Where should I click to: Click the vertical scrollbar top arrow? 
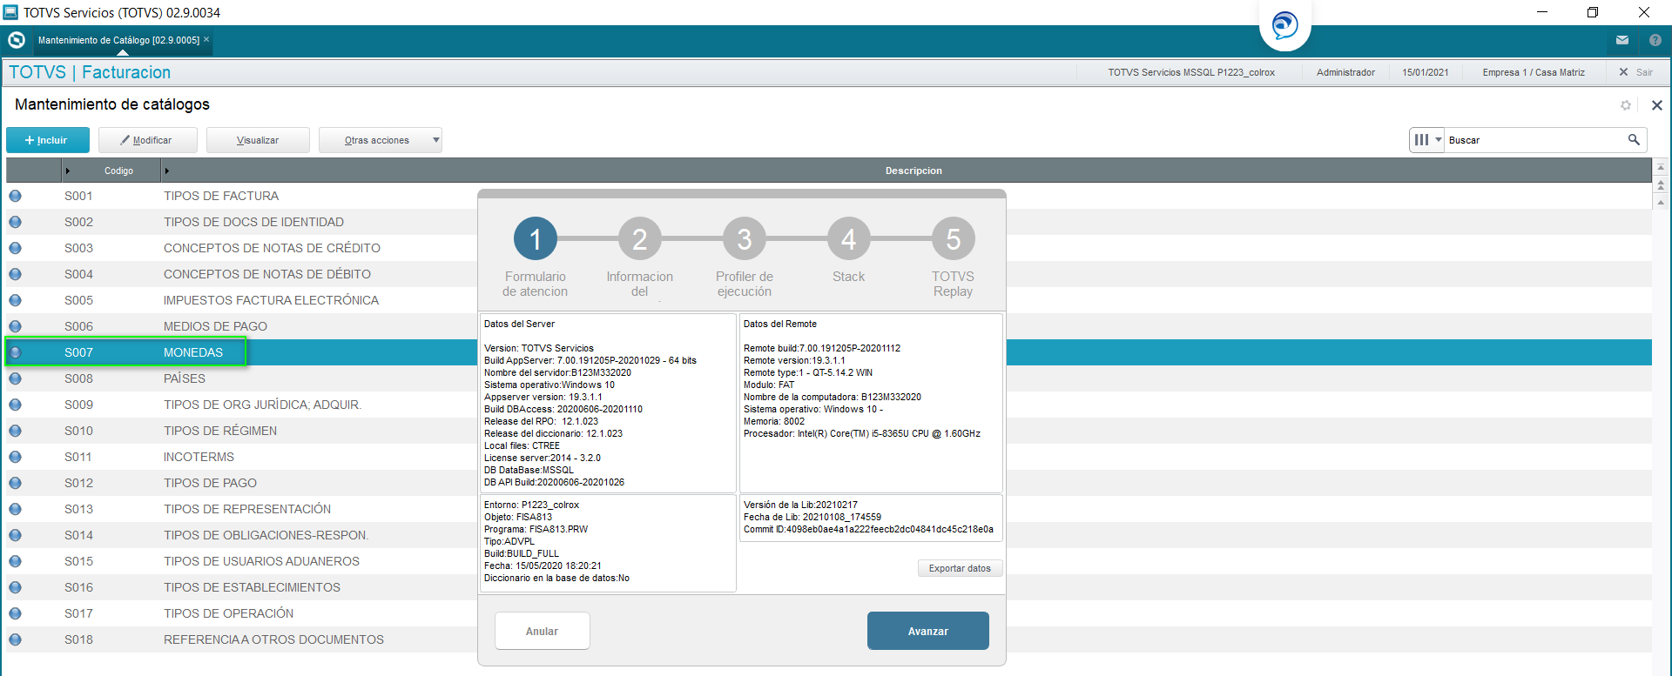click(1661, 167)
